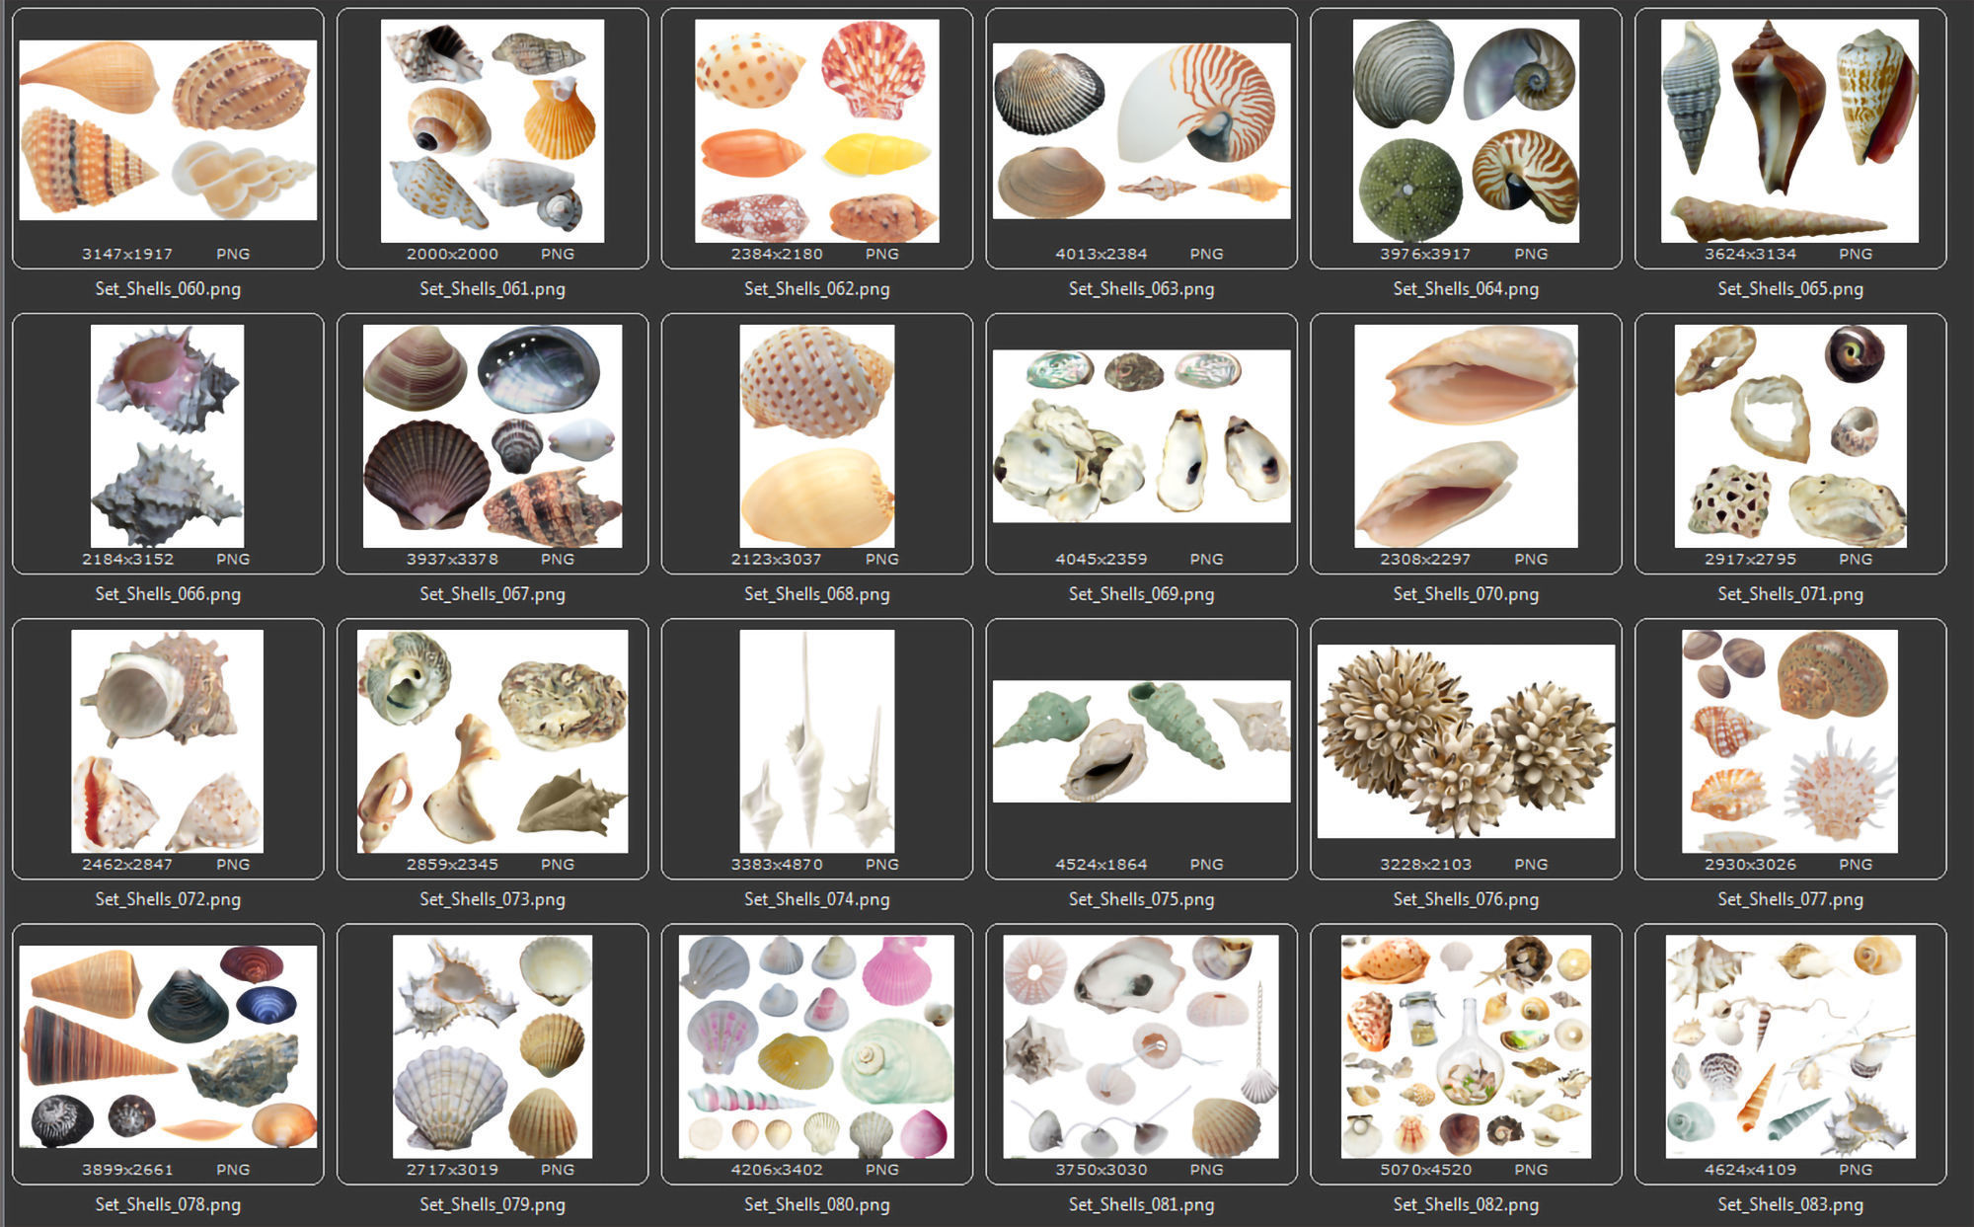Click the filename label Set_Shells_071.png
This screenshot has width=1974, height=1227.
(1791, 594)
